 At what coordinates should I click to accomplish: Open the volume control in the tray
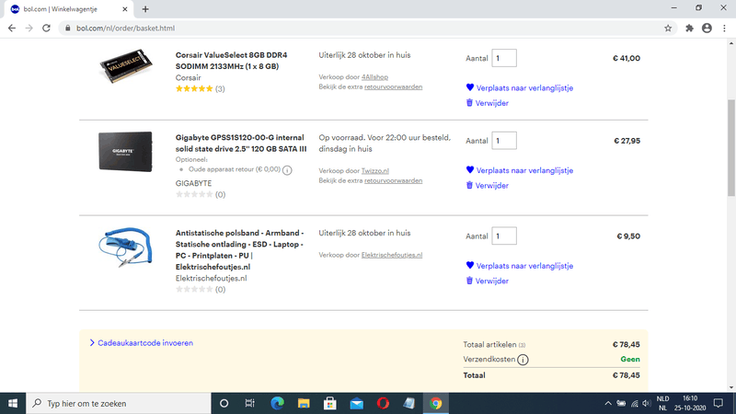click(647, 403)
